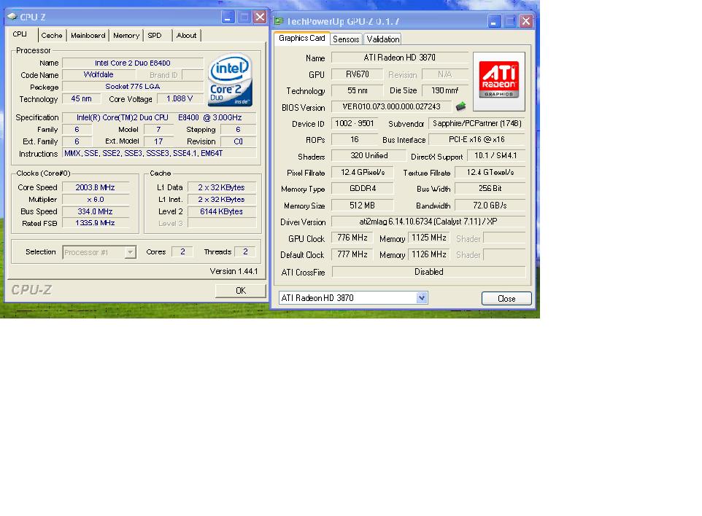Click the ATI CrossFire Disabled field

coord(428,272)
